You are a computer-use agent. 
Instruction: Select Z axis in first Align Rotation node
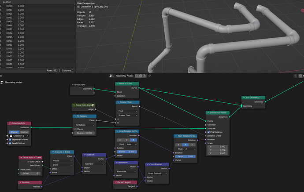[x=133, y=140]
